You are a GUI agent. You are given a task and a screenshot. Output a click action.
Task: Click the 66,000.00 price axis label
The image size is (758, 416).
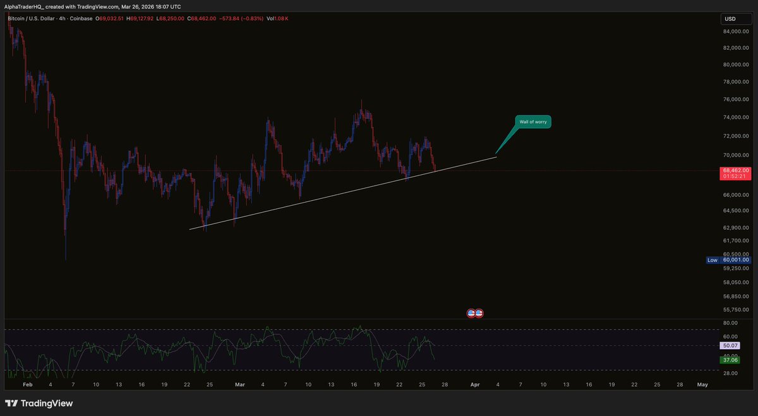[x=736, y=195]
